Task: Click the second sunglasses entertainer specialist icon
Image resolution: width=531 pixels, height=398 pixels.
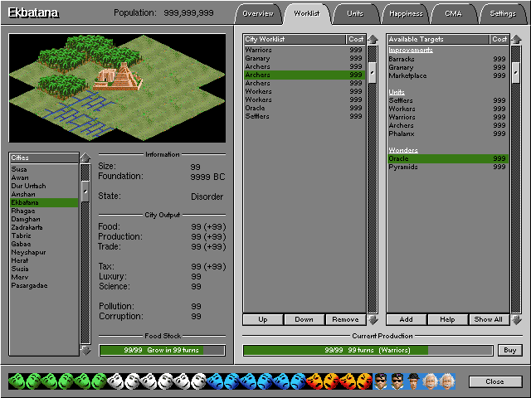Action: click(x=397, y=381)
